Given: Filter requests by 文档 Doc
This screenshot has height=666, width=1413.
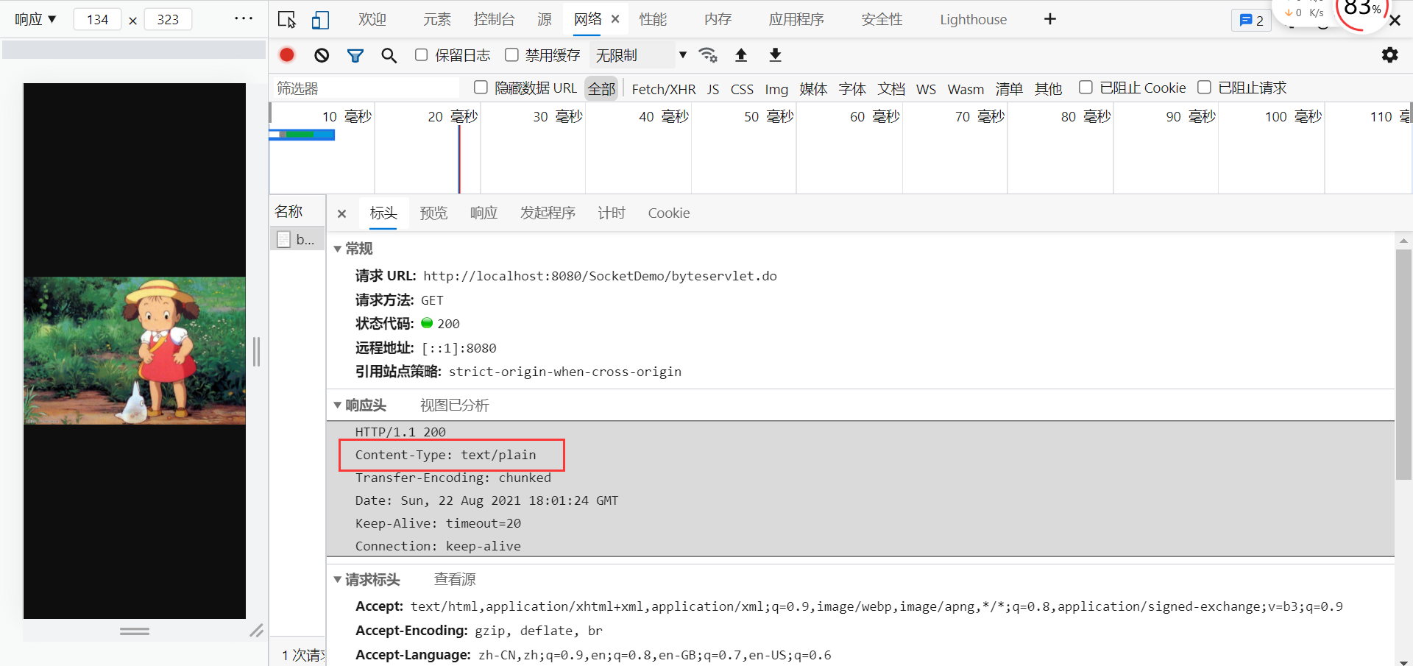Looking at the screenshot, I should click(891, 88).
